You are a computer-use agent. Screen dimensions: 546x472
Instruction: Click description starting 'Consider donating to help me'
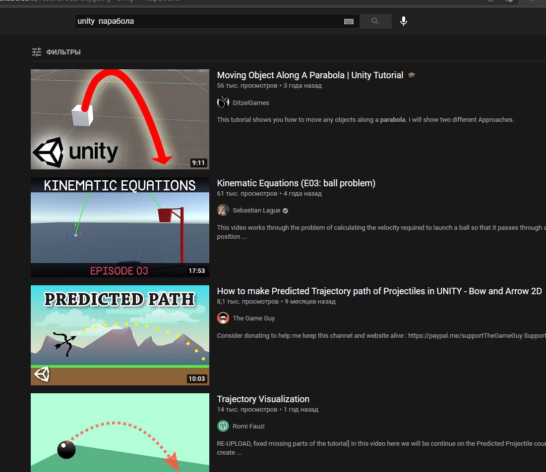point(381,336)
